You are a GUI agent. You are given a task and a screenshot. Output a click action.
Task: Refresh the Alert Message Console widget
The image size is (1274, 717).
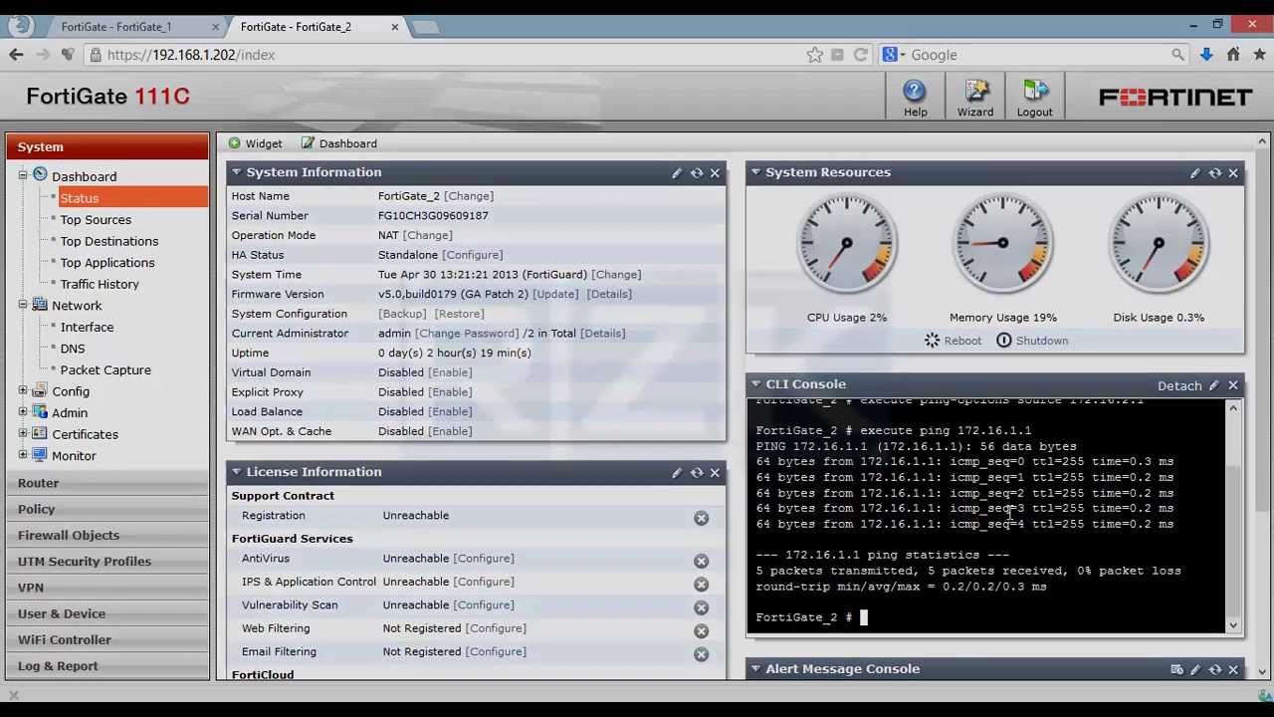[x=1215, y=670]
